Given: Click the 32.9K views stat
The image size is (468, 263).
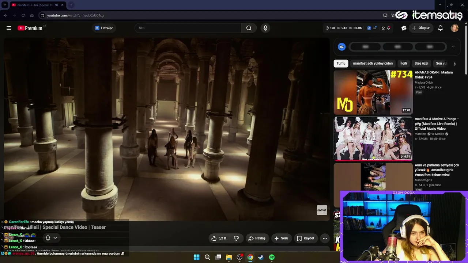Looking at the screenshot, I should point(355,28).
